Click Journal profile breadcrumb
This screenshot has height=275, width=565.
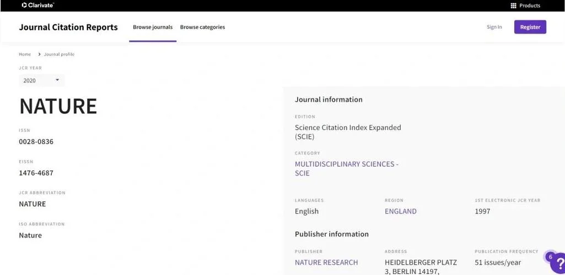(59, 54)
